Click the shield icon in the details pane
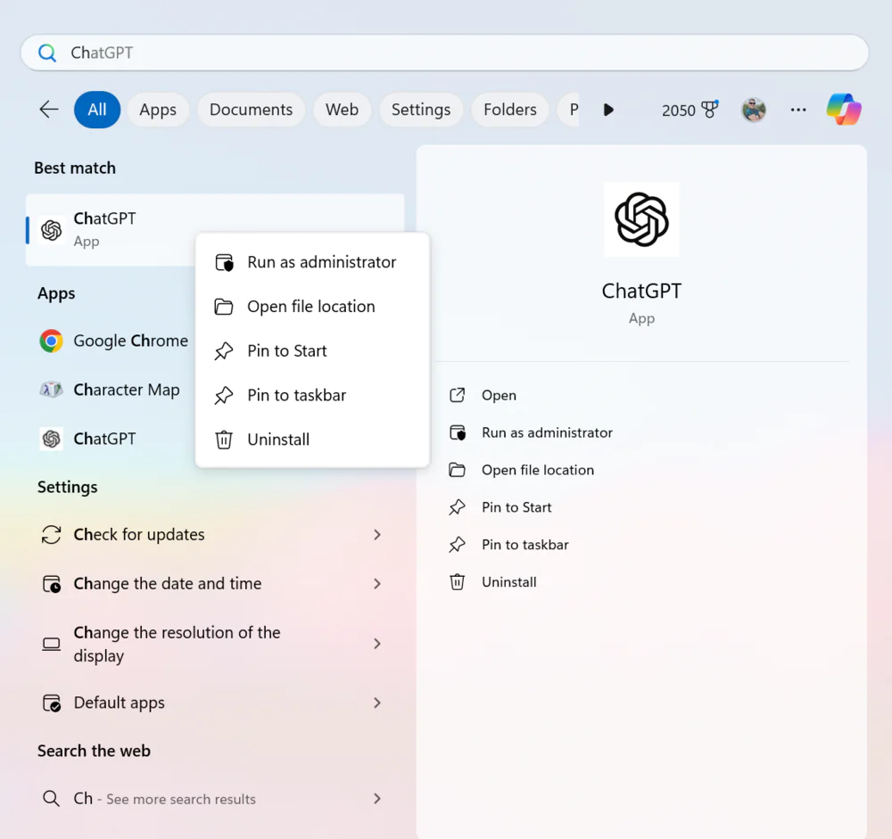 [x=458, y=432]
